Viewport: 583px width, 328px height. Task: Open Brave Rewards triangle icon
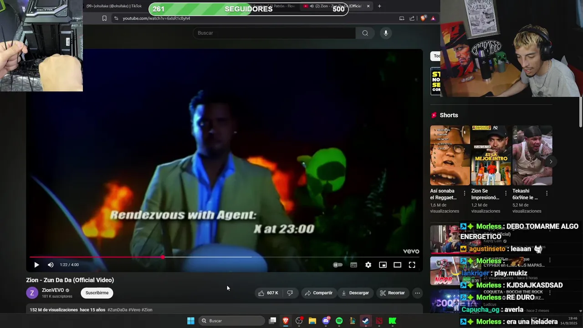pos(433,18)
